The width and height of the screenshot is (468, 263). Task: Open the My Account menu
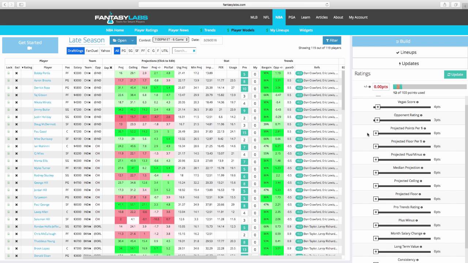[358, 17]
